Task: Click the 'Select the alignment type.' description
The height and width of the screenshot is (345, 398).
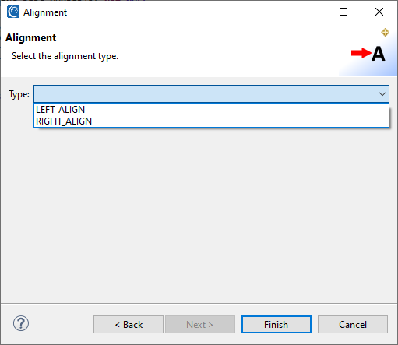Action: [x=65, y=56]
